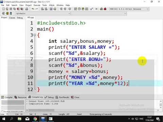Select the W5.cpp editor tab
The image size is (163, 122).
pyautogui.click(x=31, y=18)
